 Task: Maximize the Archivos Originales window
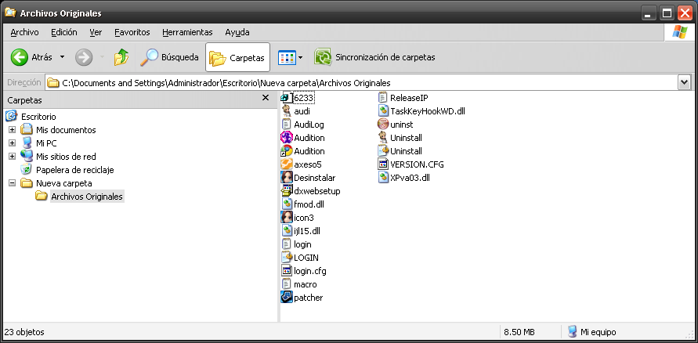pyautogui.click(x=667, y=13)
